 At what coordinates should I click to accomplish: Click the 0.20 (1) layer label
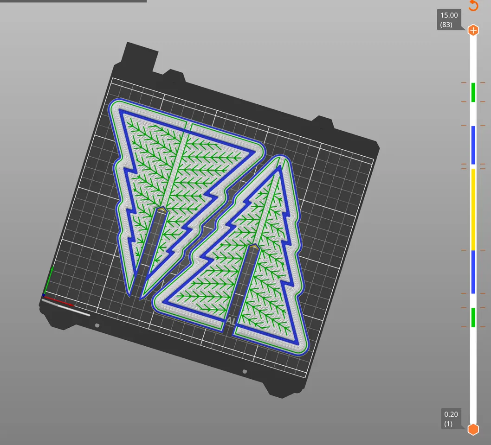click(x=450, y=419)
